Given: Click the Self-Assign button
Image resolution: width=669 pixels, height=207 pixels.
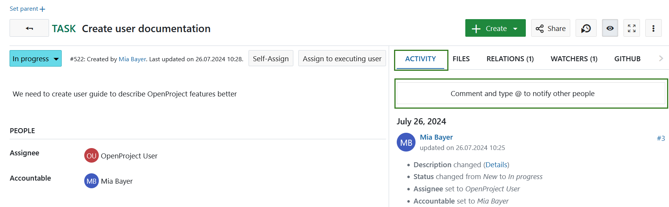Looking at the screenshot, I should pyautogui.click(x=270, y=59).
